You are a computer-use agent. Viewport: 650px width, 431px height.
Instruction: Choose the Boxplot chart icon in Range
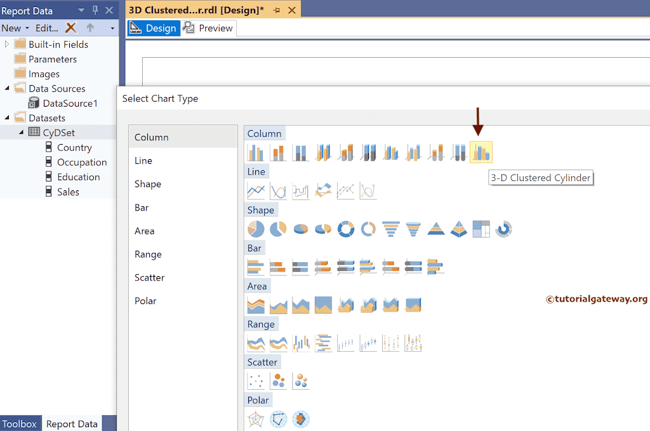(x=413, y=343)
